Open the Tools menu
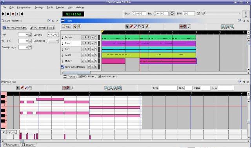This screenshot has width=251, height=148. 50,7
